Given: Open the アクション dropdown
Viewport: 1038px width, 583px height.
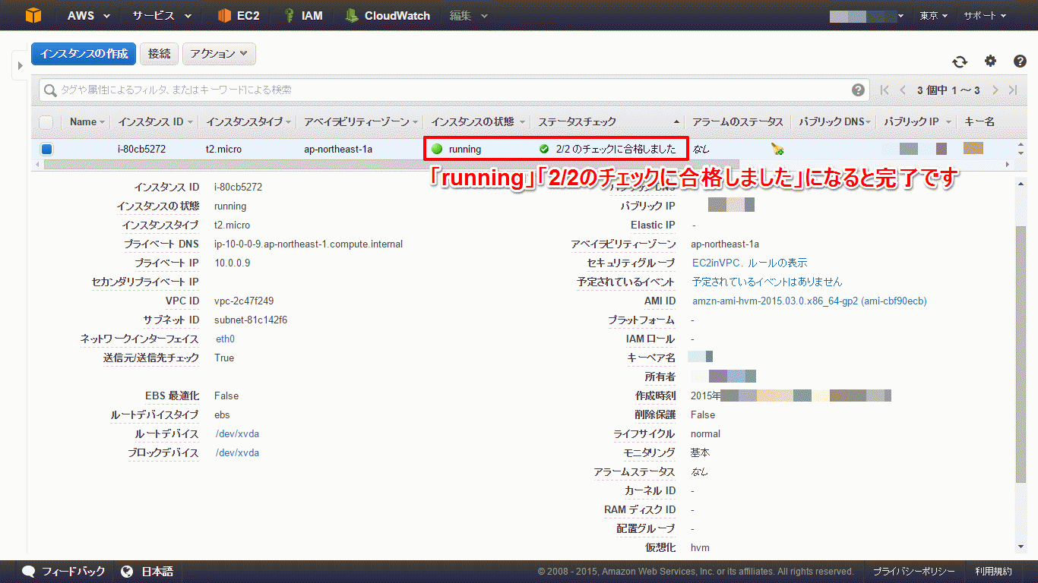Looking at the screenshot, I should click(x=219, y=54).
